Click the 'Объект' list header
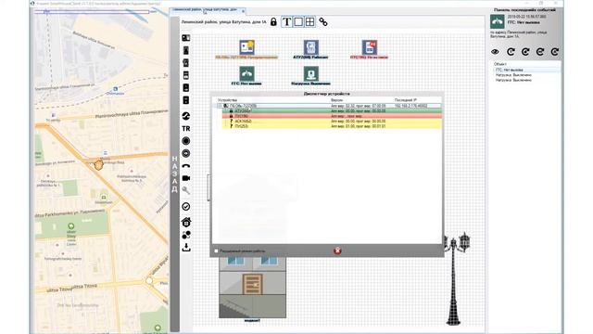Image resolution: width=593 pixels, height=334 pixels. [500, 64]
